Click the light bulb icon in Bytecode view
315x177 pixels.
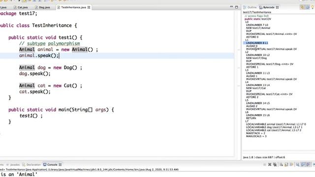tap(313, 7)
